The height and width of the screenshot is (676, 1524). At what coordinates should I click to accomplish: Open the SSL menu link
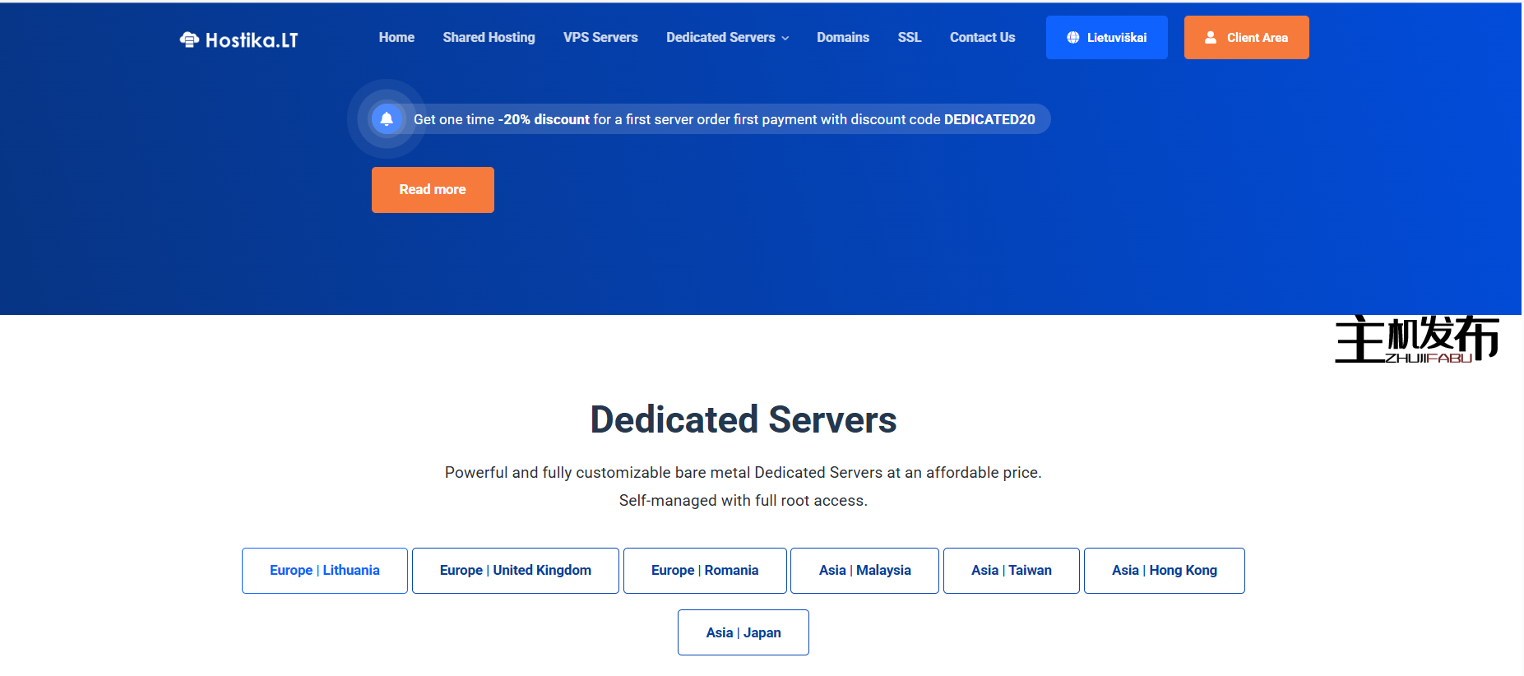909,38
